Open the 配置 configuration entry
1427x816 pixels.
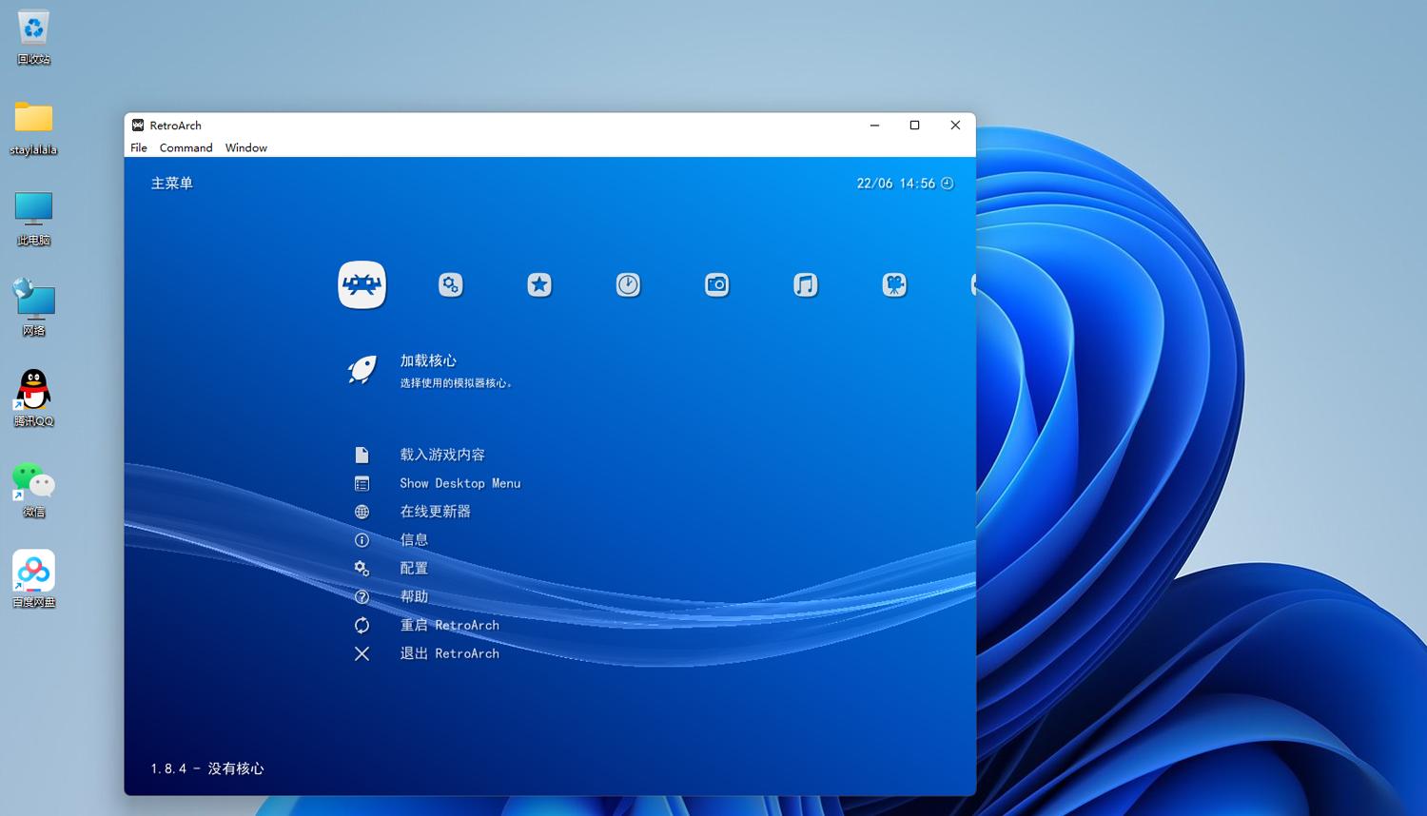coord(414,569)
